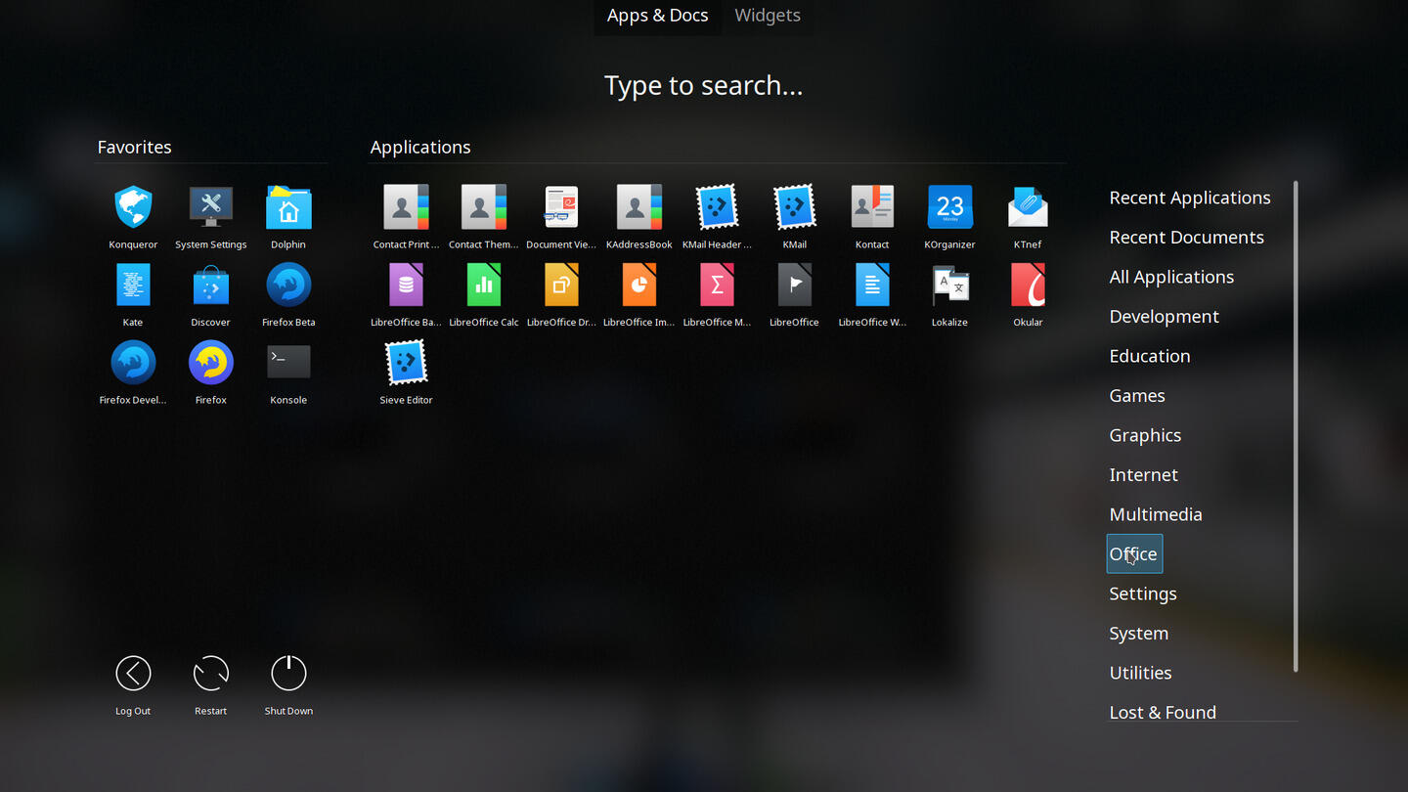Click the Restart button

point(211,684)
